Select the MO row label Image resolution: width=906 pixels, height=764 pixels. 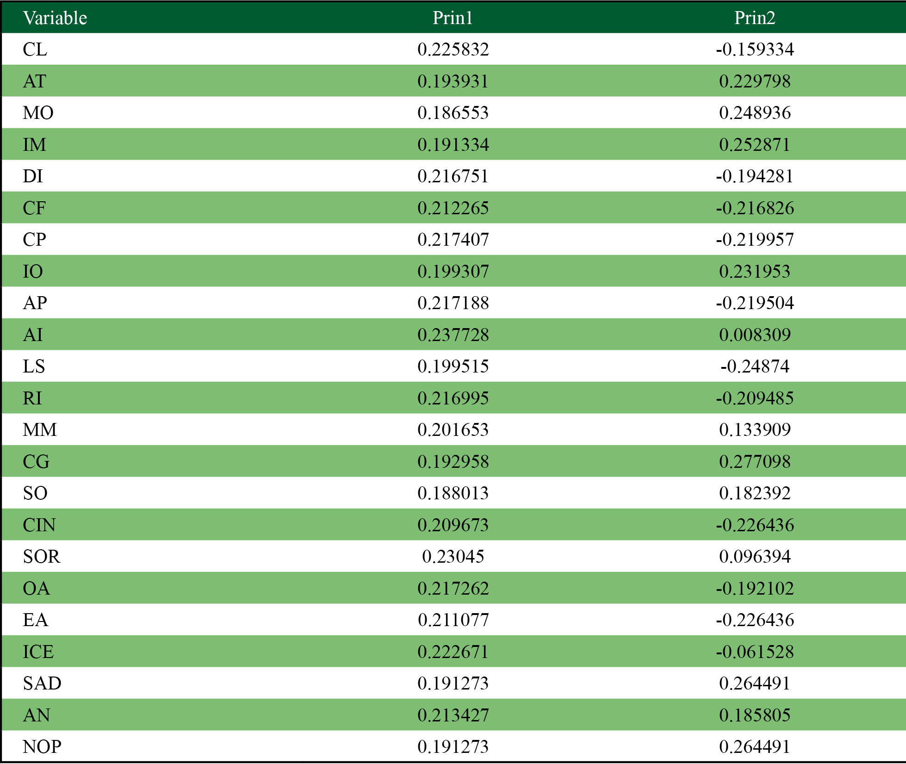[x=38, y=113]
